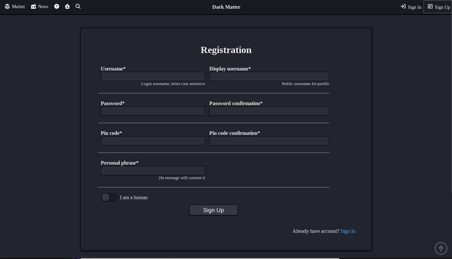Follow the "Sign In" link below form
Viewport: 452px width, 259px height.
coord(348,231)
